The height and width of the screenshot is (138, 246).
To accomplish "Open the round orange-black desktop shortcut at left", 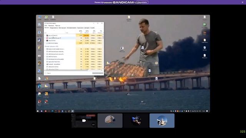I will coord(39,63).
